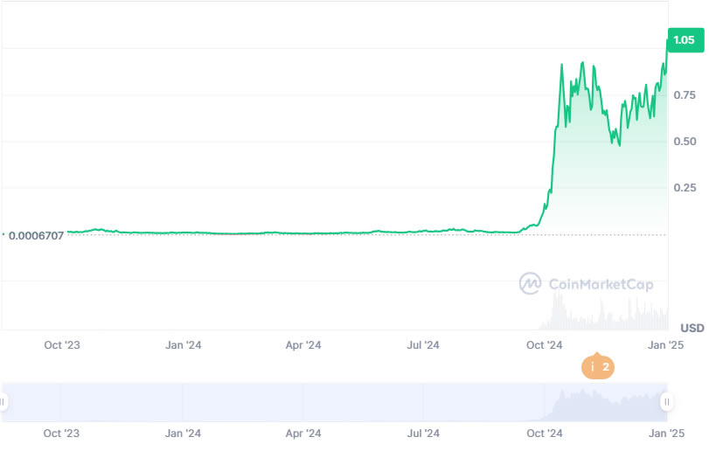Click the green 1.05 current price tag
The height and width of the screenshot is (451, 709).
tap(684, 40)
